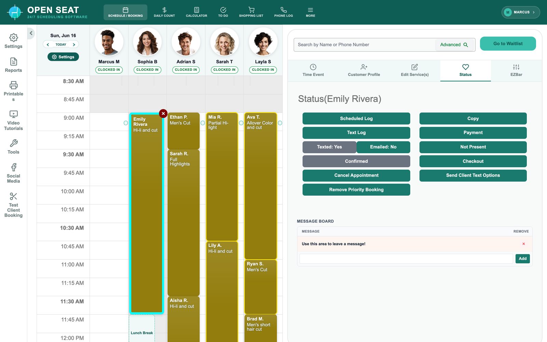The image size is (547, 342).
Task: Open the Daily Count dollar icon
Action: pyautogui.click(x=164, y=12)
